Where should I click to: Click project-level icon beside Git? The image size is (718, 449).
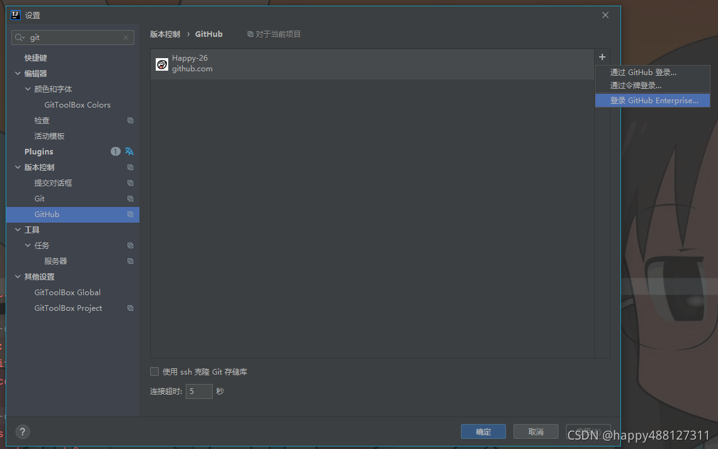click(x=130, y=199)
